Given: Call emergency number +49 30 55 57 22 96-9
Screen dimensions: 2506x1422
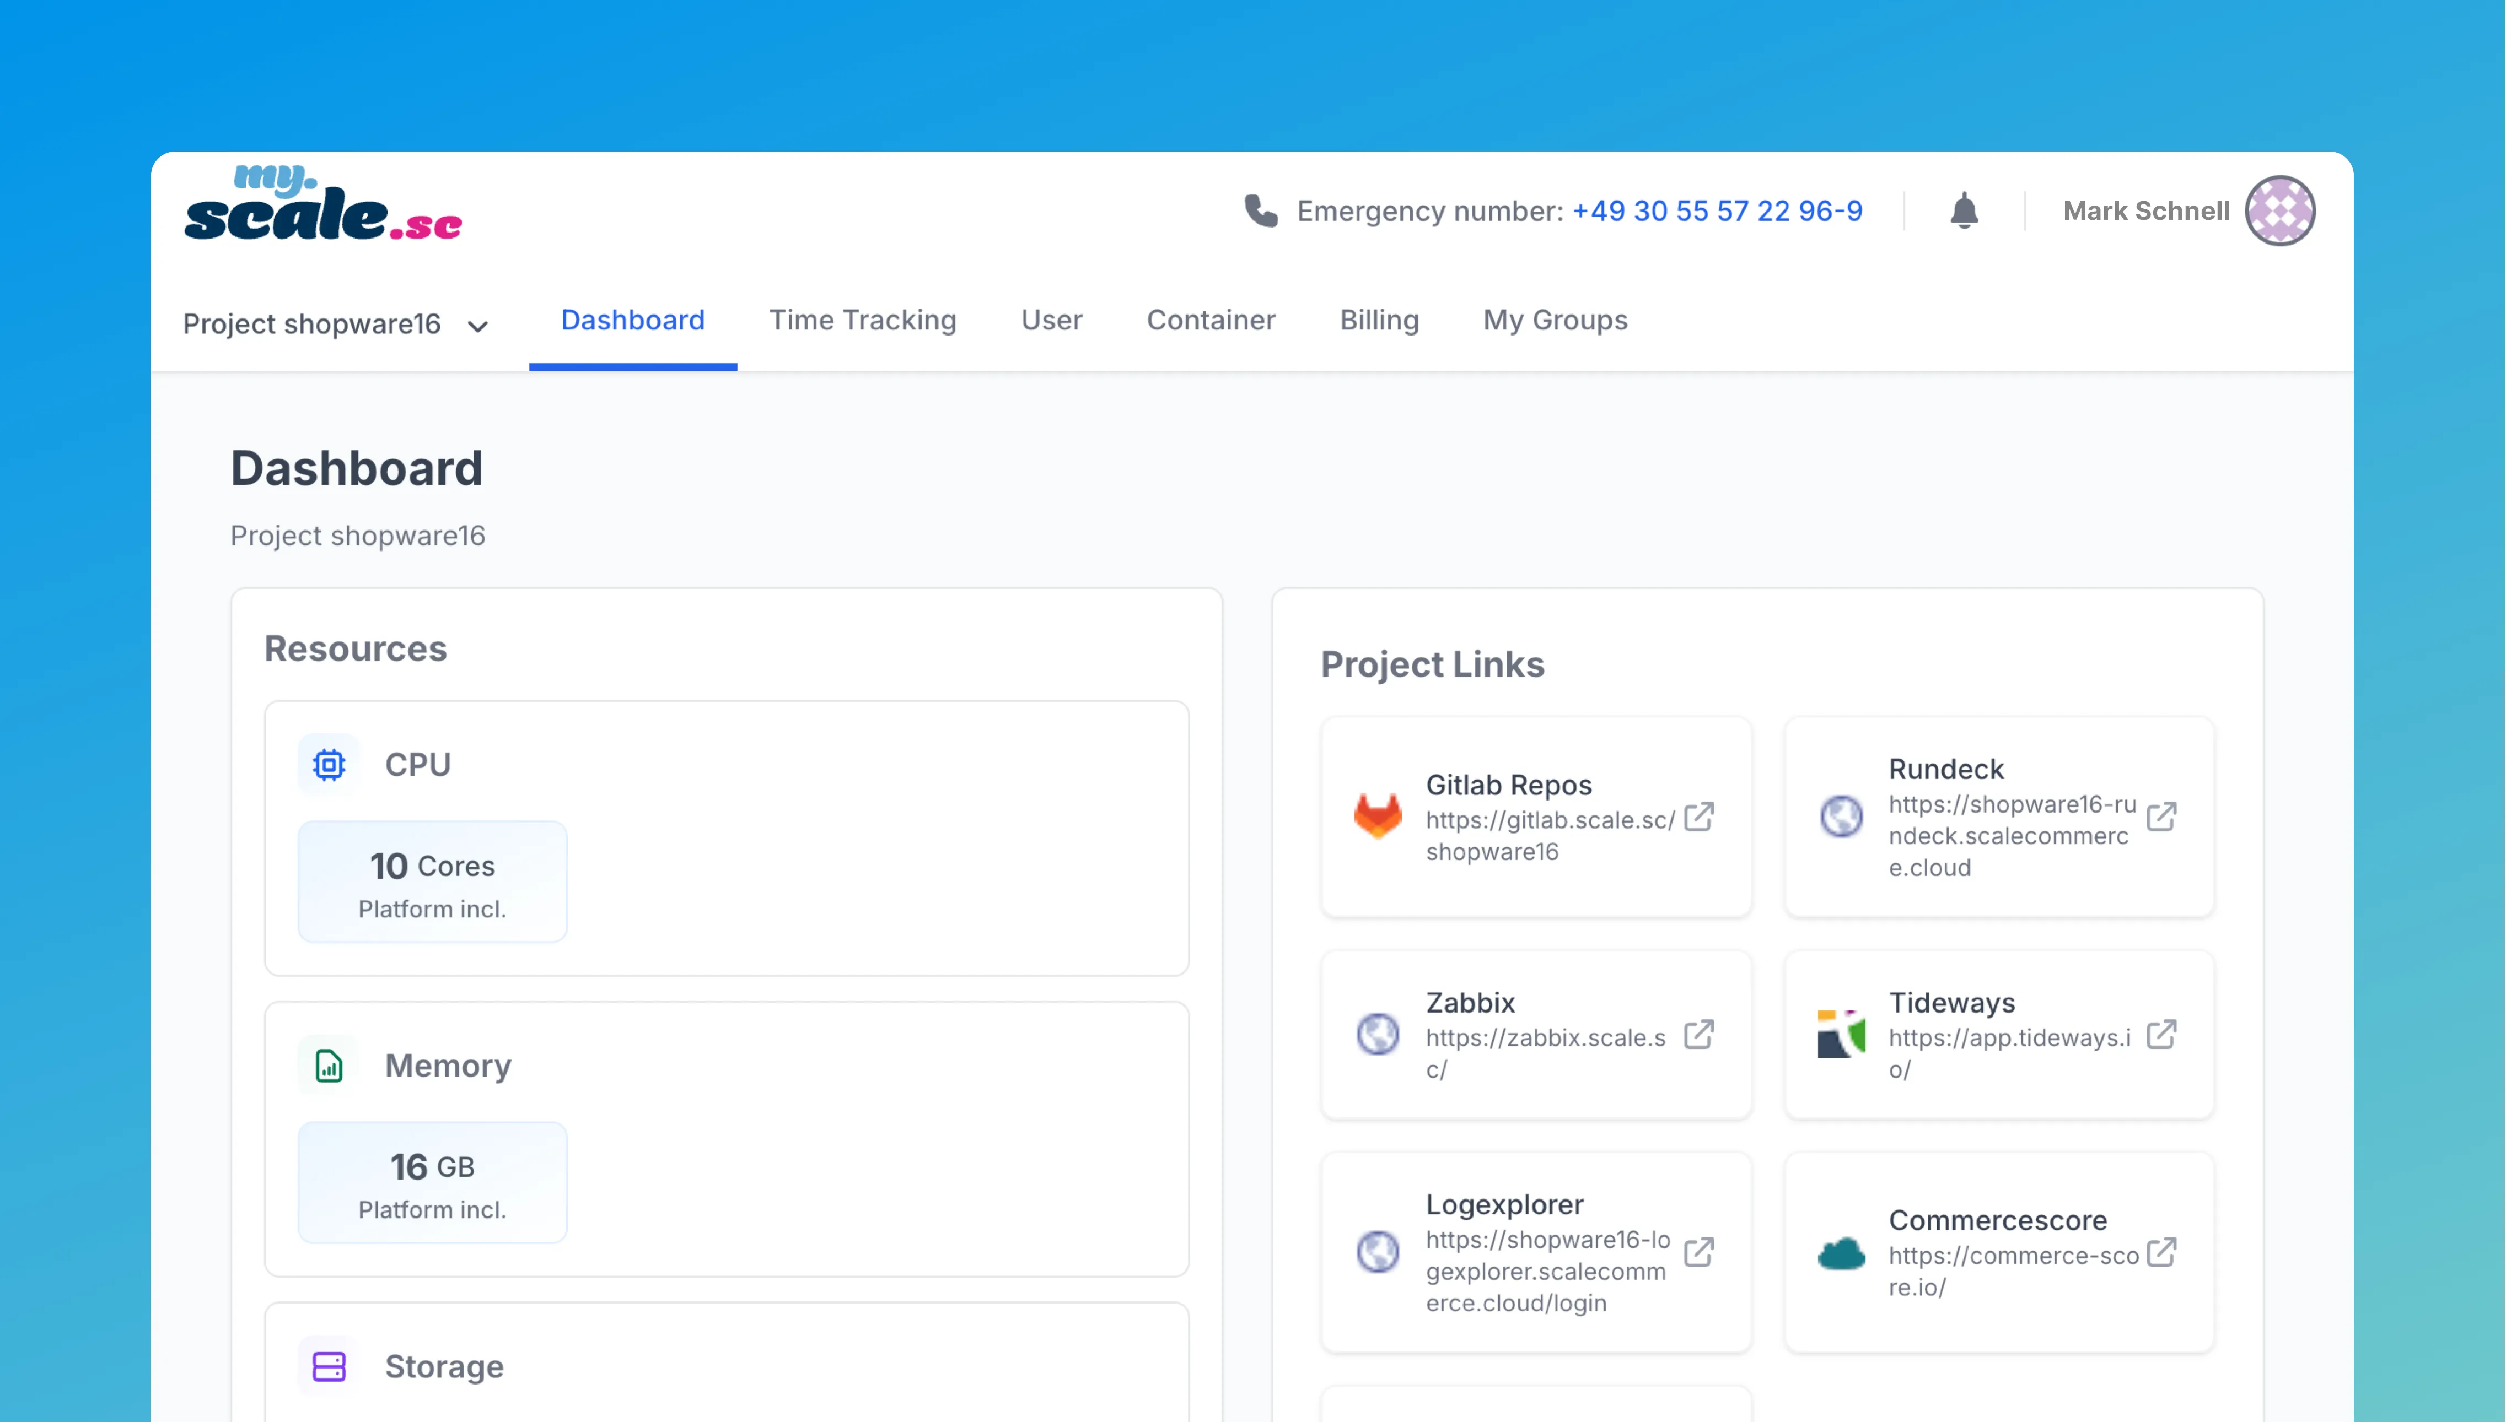Looking at the screenshot, I should point(1717,211).
